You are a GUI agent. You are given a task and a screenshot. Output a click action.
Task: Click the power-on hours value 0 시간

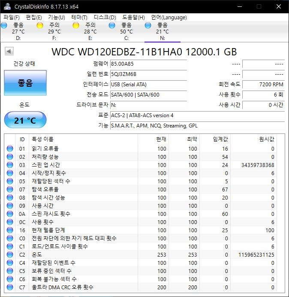(x=263, y=105)
